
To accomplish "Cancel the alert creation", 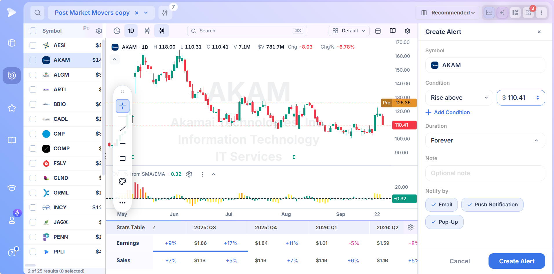I will point(460,261).
